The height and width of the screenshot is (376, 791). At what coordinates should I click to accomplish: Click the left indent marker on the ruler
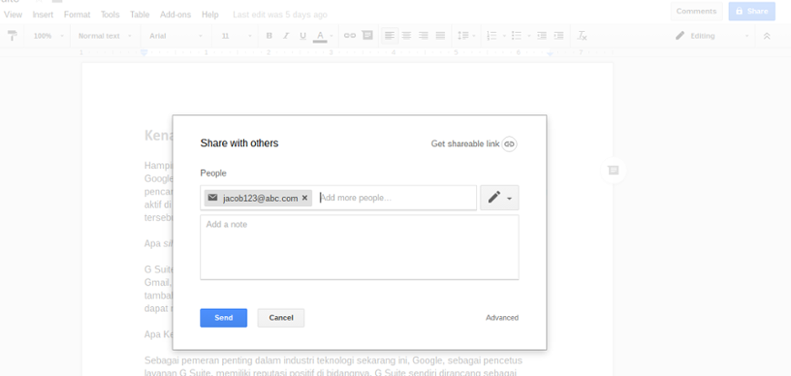144,53
